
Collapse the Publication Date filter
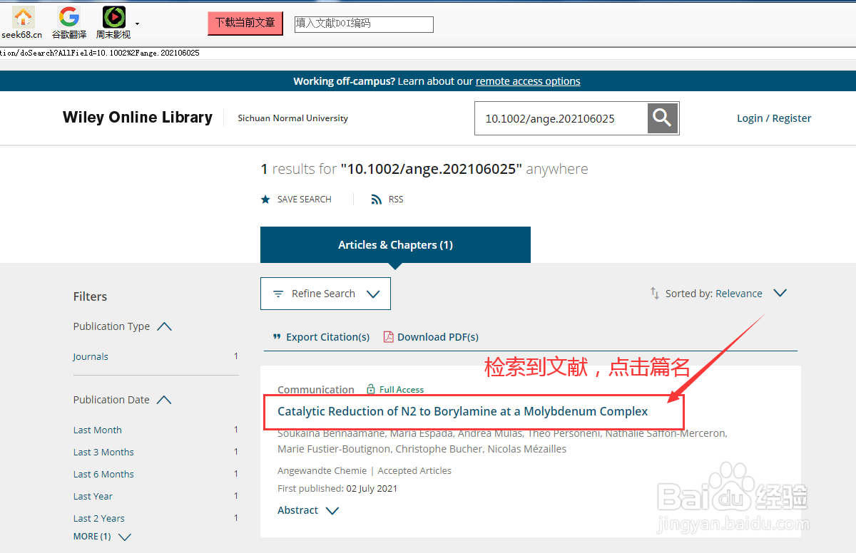(164, 399)
